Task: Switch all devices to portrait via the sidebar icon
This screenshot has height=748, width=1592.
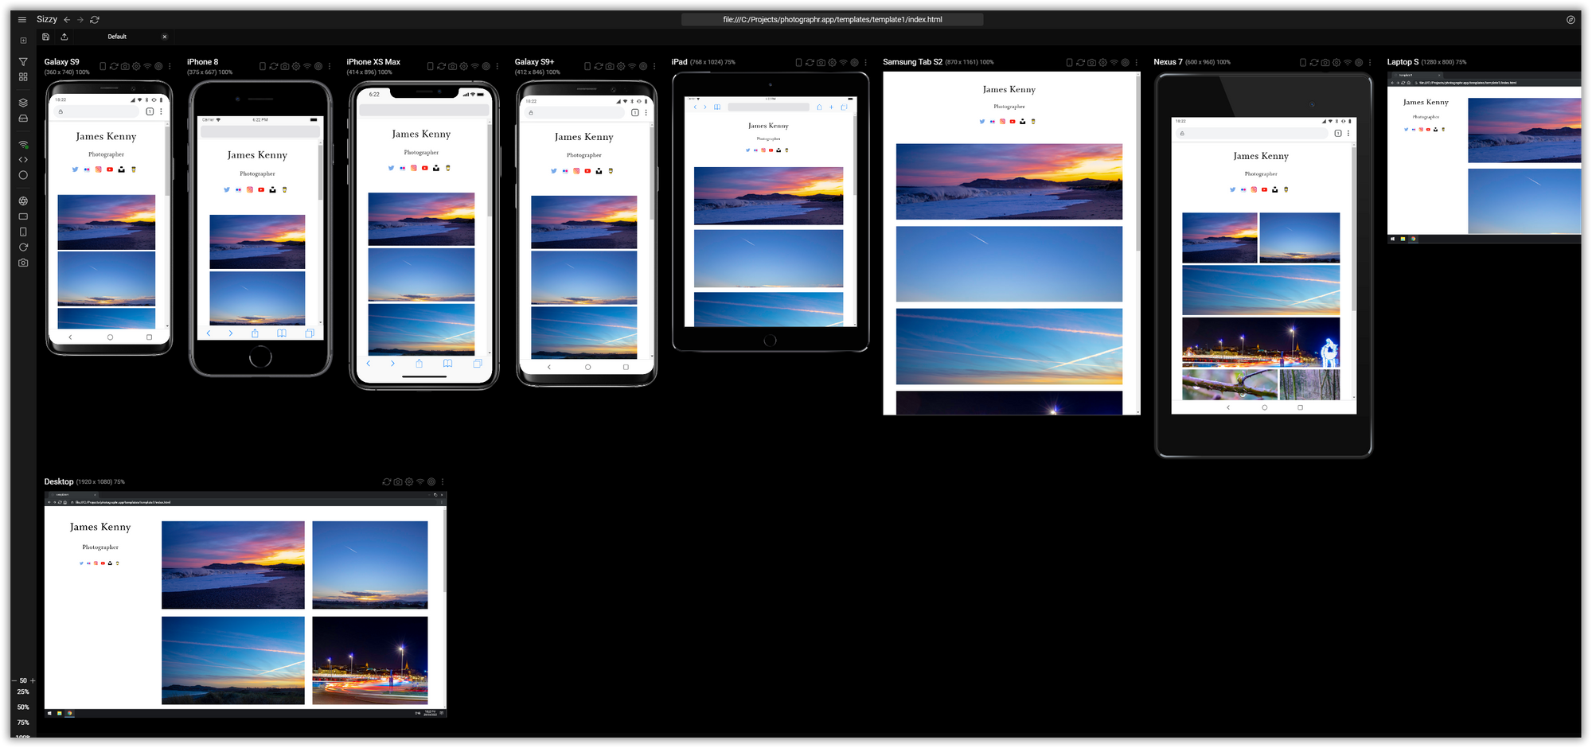Action: click(23, 232)
